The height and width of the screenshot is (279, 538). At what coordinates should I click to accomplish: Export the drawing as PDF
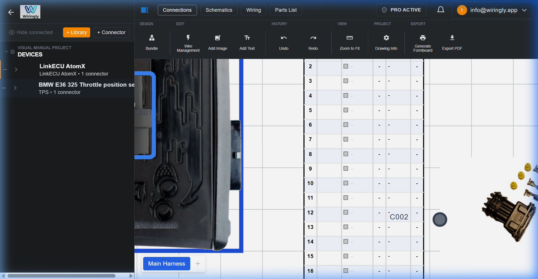click(452, 42)
